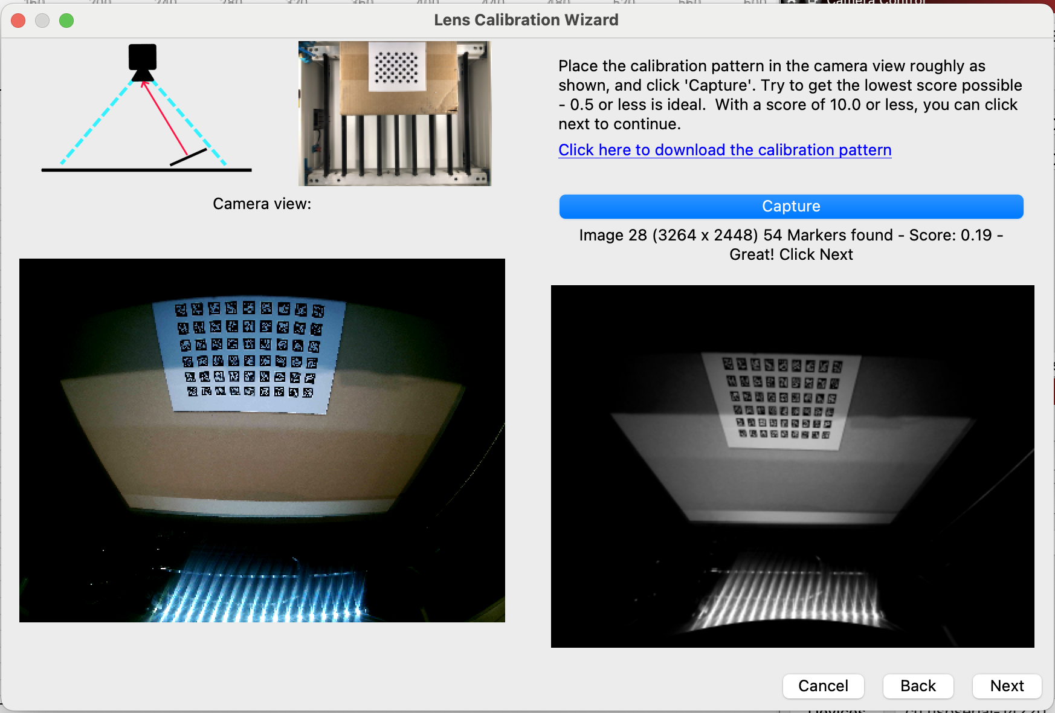The width and height of the screenshot is (1055, 713).
Task: Click the dot pattern in the example photo
Action: tap(396, 67)
